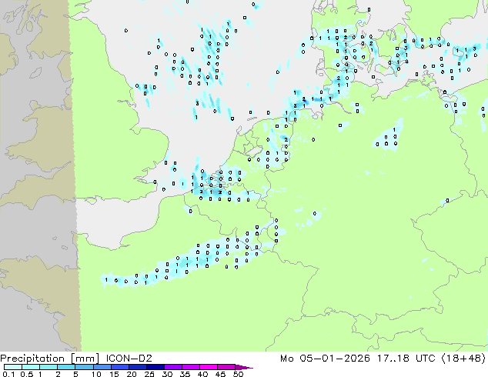
Task: Select the legend swatch between 25 and 30
Action: [x=155, y=367]
